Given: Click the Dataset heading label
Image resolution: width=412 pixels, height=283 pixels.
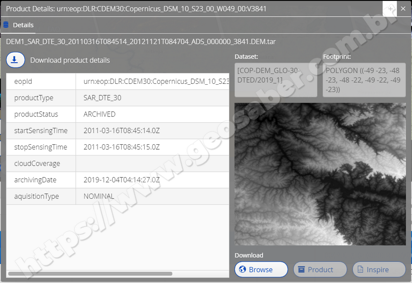Looking at the screenshot, I should pos(246,56).
